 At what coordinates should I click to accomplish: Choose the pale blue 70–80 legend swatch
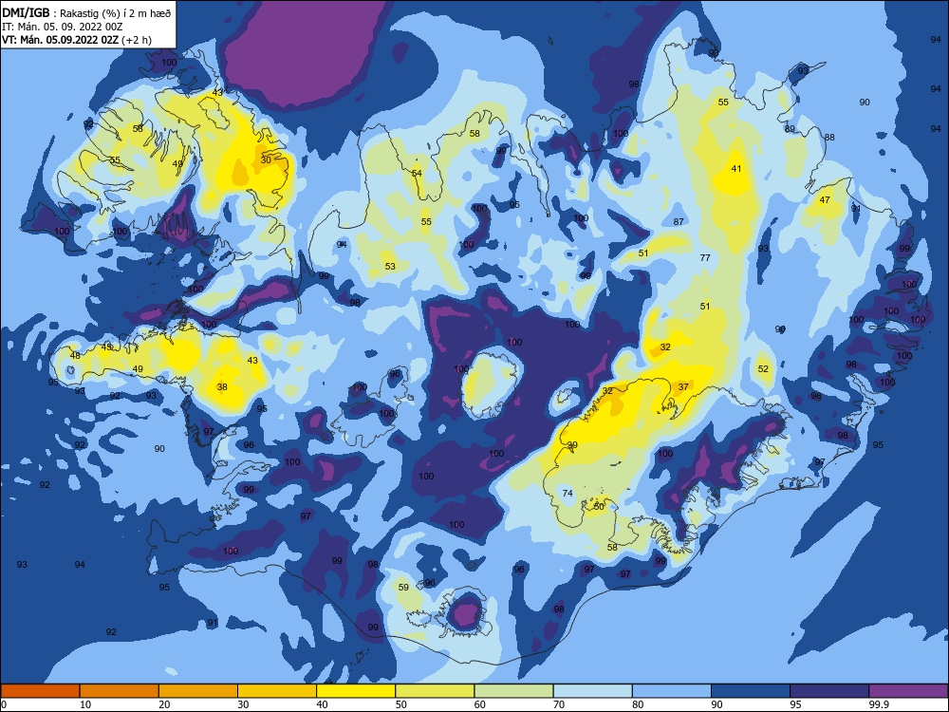coord(592,691)
